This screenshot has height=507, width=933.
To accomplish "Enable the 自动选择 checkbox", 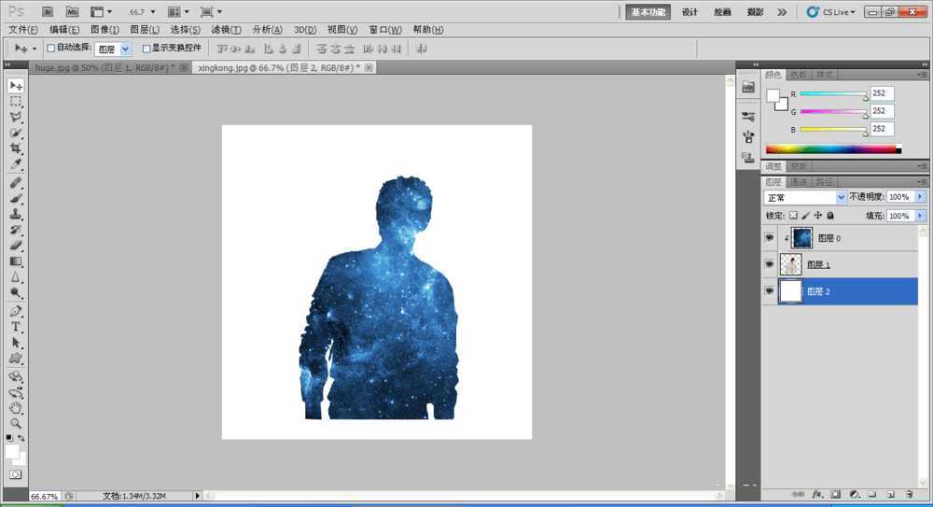I will pos(51,48).
